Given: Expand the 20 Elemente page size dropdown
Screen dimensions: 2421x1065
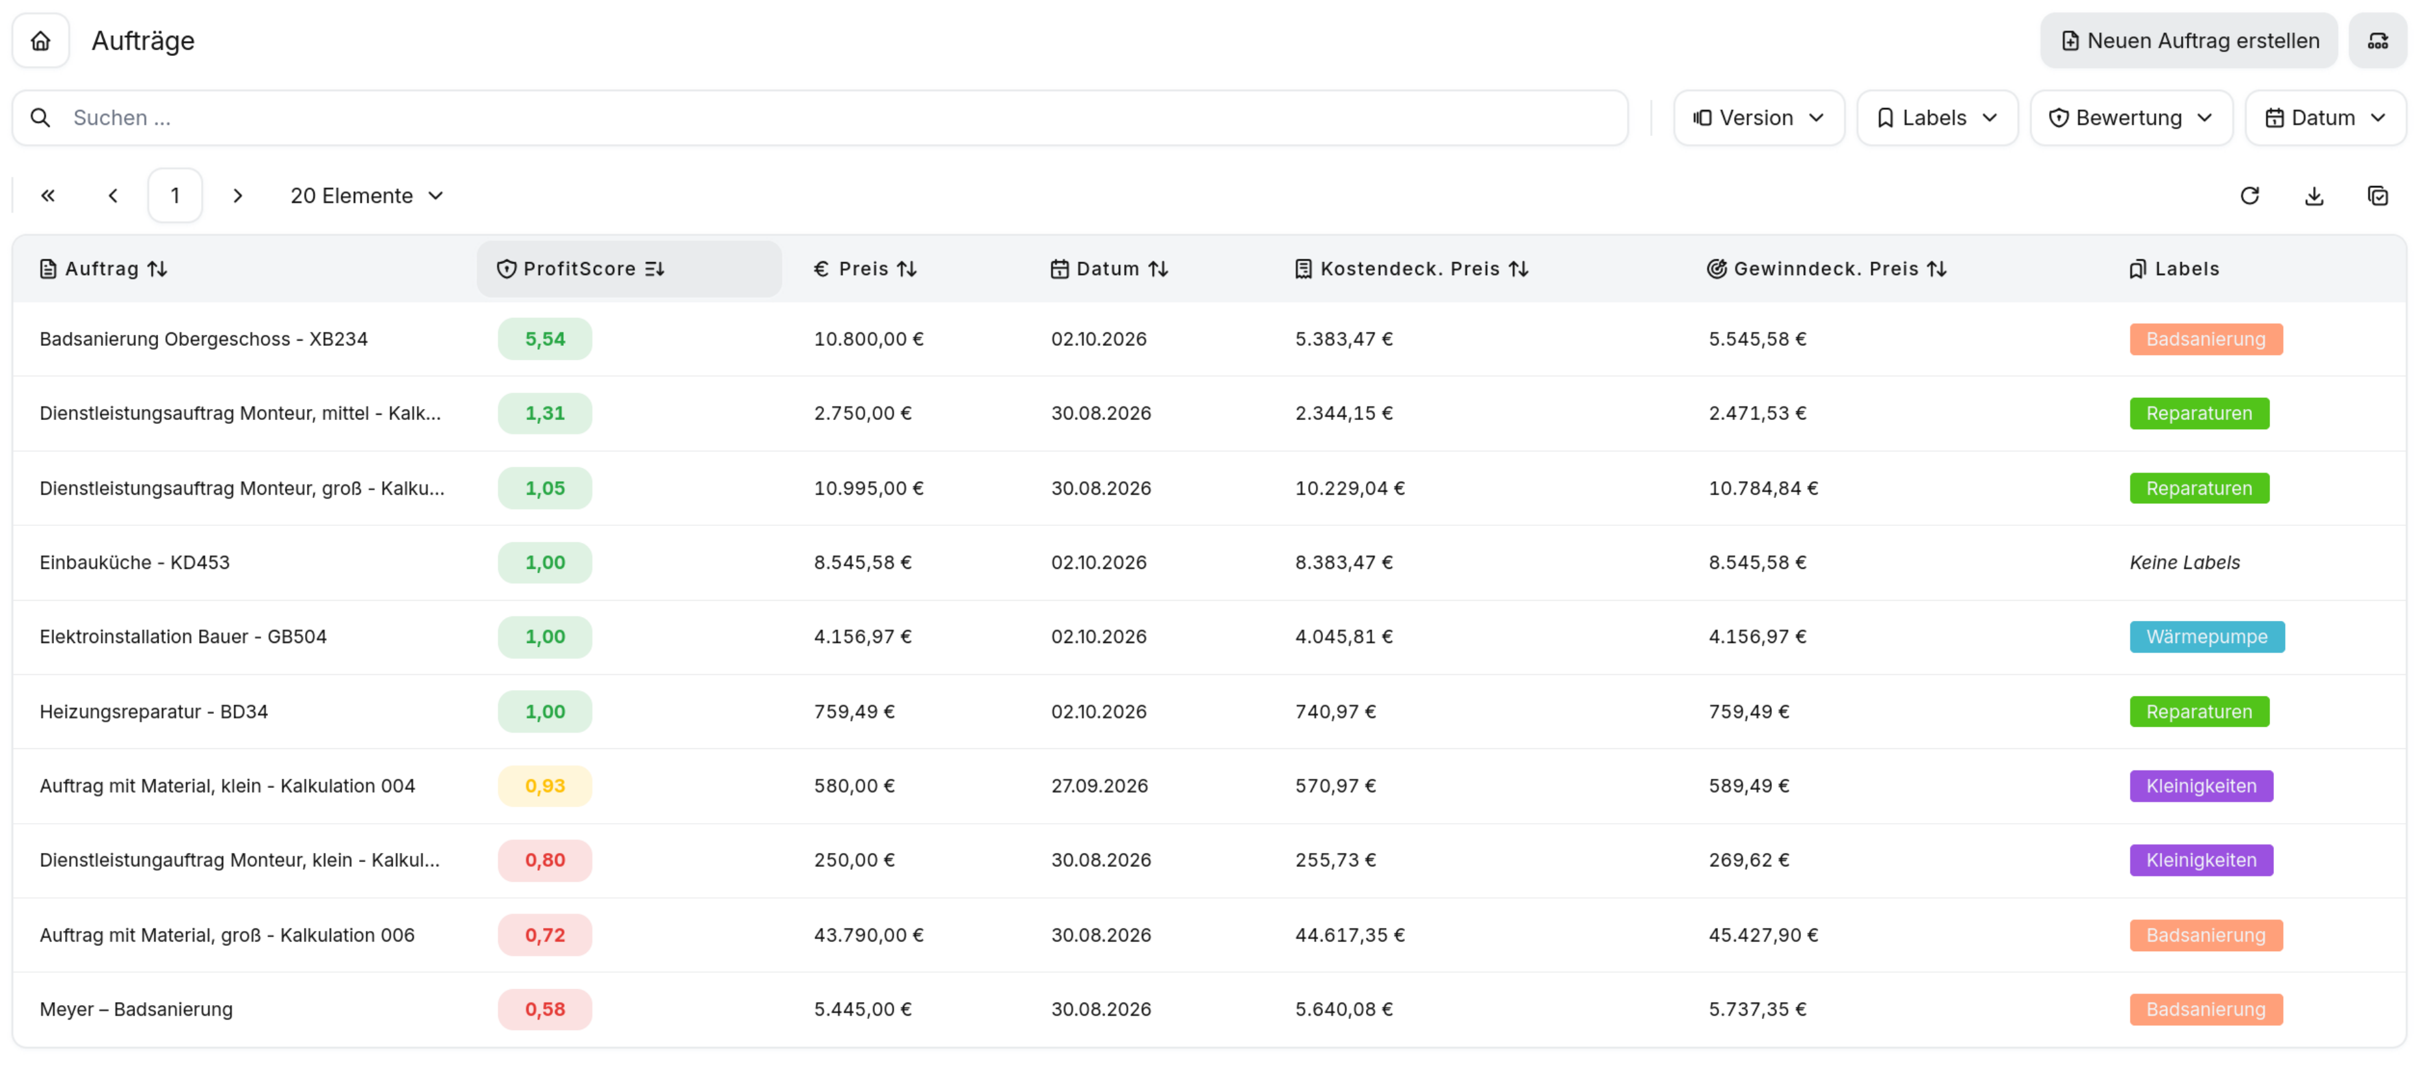Looking at the screenshot, I should 367,195.
